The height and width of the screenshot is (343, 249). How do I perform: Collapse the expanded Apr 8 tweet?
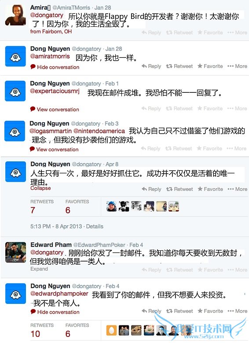point(40,188)
